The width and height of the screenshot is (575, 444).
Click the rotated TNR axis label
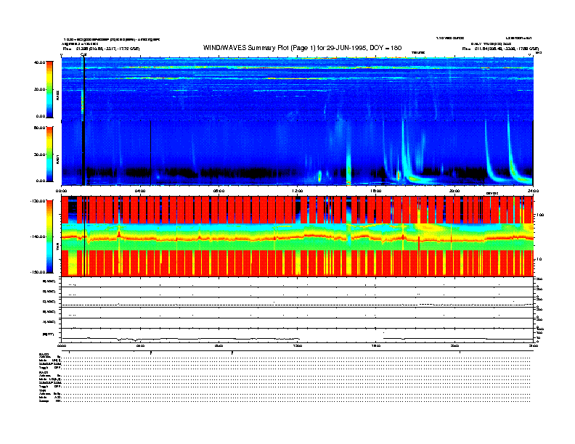pyautogui.click(x=58, y=247)
